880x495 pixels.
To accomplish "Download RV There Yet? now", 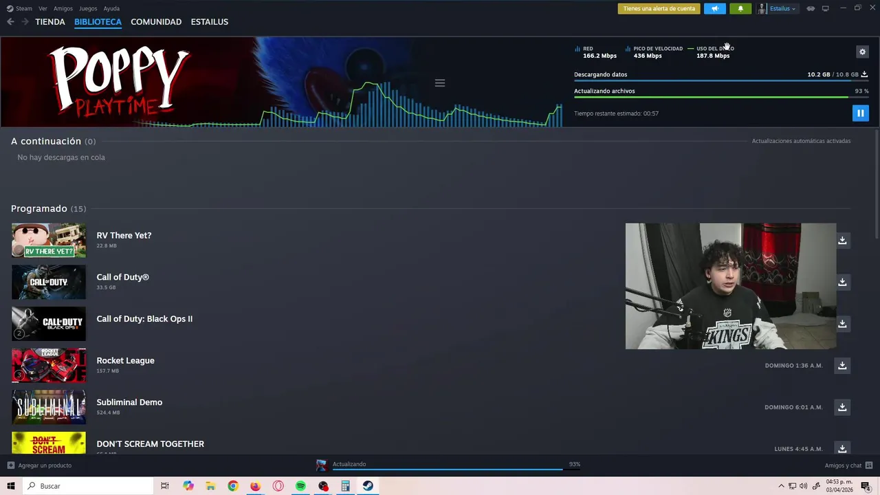I will click(x=842, y=240).
